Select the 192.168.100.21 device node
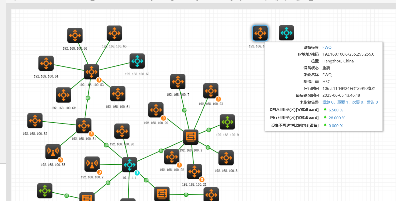The width and height of the screenshot is (396, 201). click(194, 171)
